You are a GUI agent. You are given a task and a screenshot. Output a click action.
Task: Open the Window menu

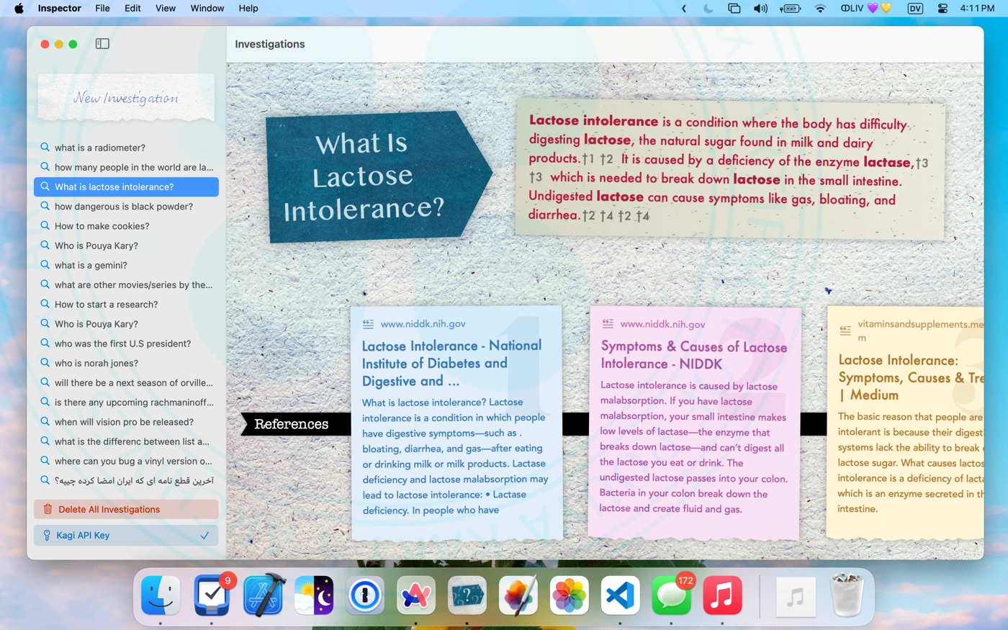click(x=207, y=9)
